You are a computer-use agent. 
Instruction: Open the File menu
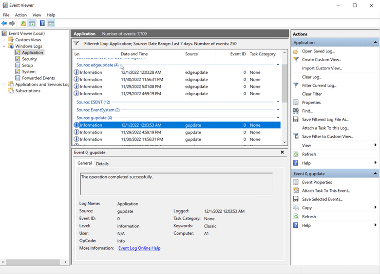(6, 15)
